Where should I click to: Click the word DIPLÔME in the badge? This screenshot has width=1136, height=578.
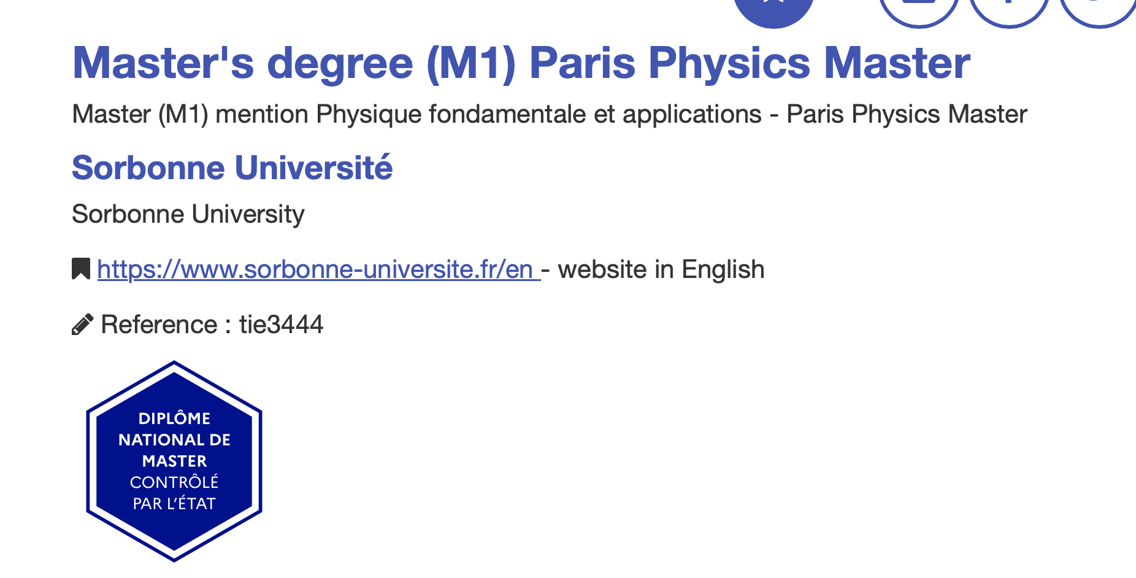coord(174,418)
